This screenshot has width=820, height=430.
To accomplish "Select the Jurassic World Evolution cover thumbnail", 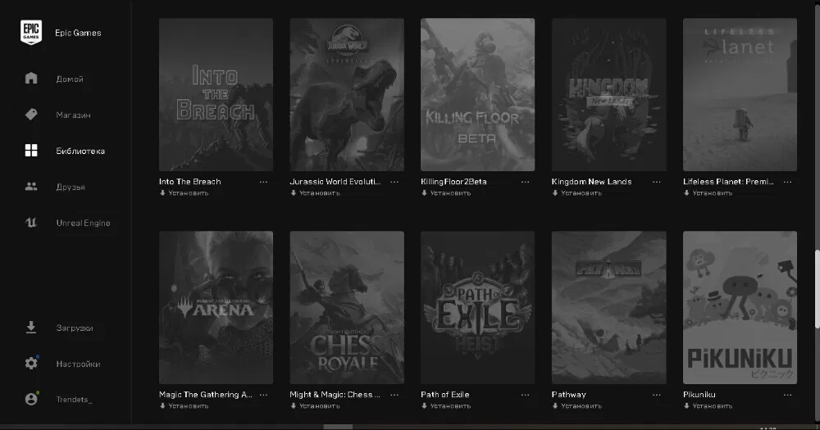I will pos(347,94).
